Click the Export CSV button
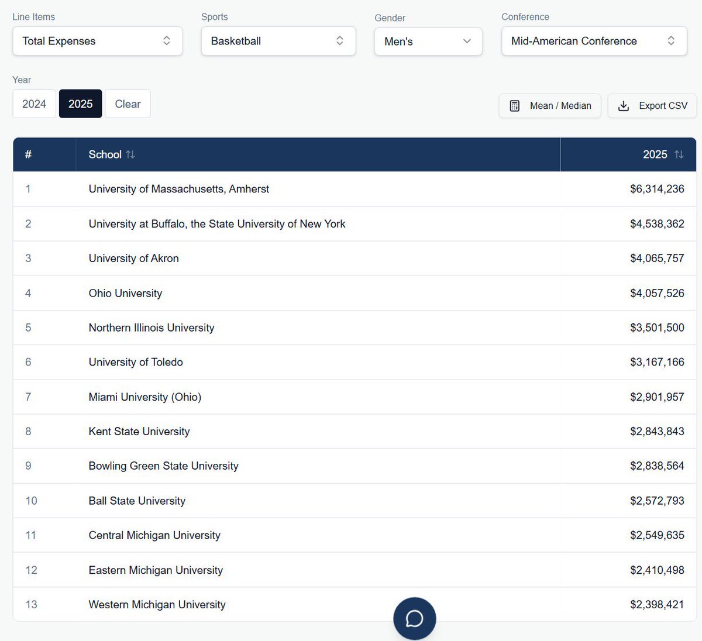Screen dimensions: 702x641 click(x=652, y=106)
